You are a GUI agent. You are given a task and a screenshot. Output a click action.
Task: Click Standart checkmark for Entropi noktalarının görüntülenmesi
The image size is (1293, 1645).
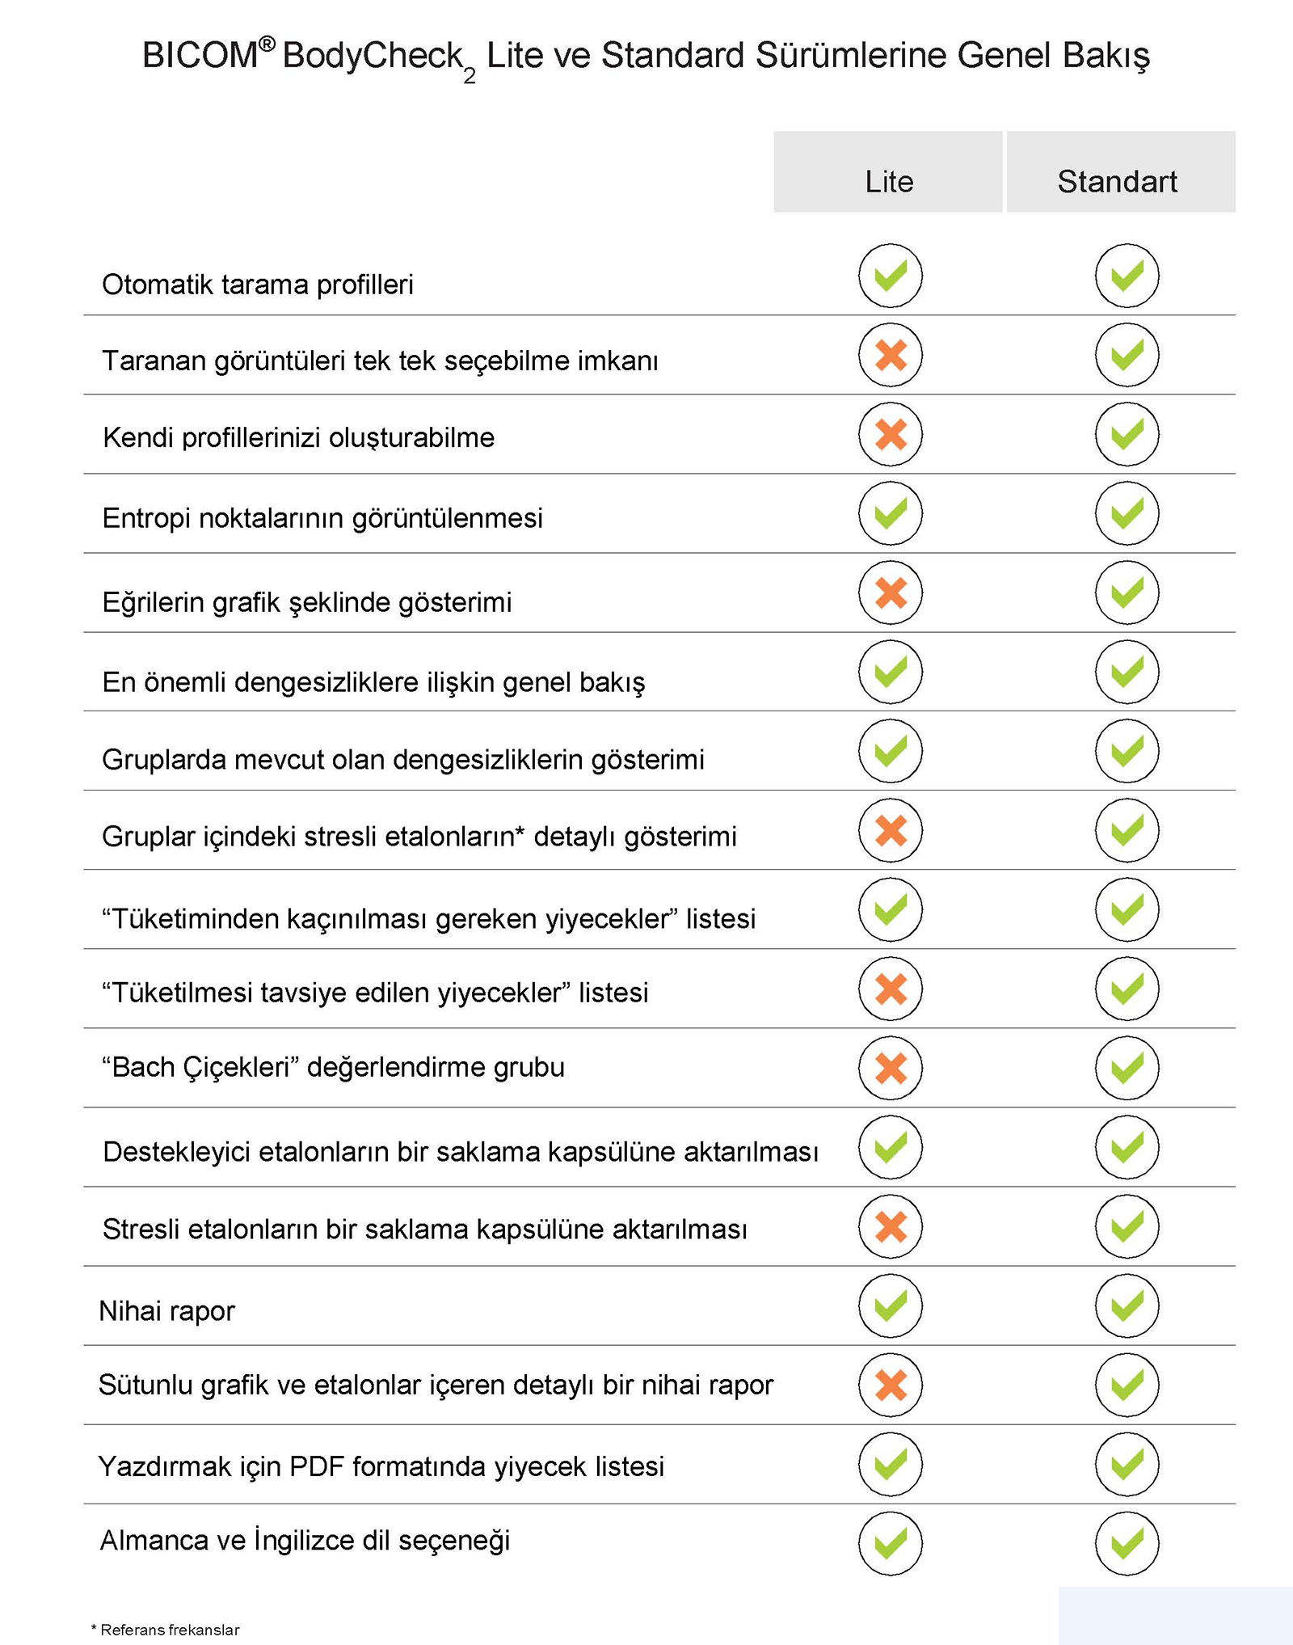[1127, 513]
